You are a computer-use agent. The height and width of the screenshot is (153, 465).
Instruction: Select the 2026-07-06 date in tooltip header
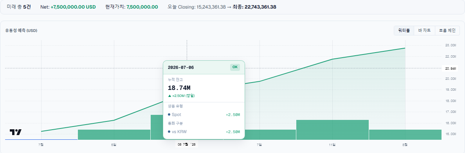[181, 67]
